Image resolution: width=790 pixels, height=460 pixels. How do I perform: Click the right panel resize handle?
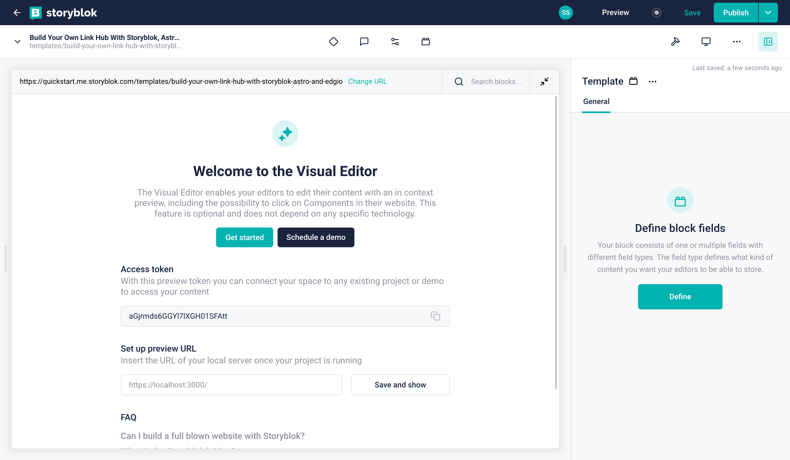coord(565,259)
